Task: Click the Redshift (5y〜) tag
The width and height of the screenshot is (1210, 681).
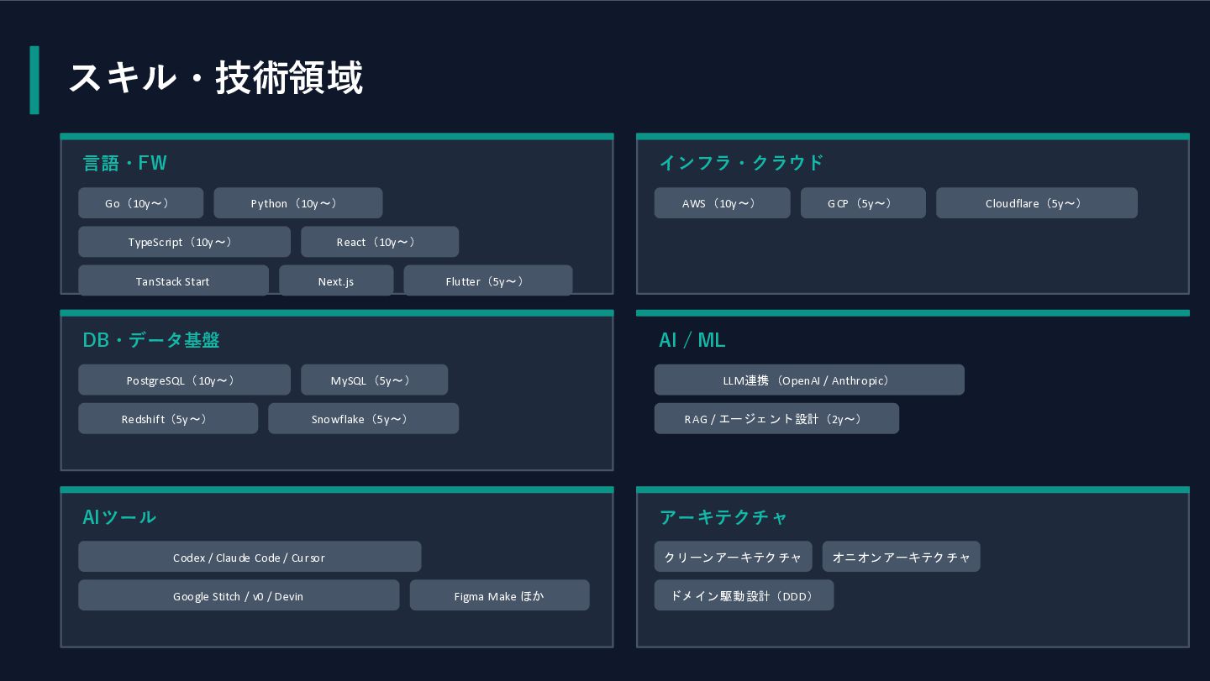Action: pyautogui.click(x=168, y=418)
